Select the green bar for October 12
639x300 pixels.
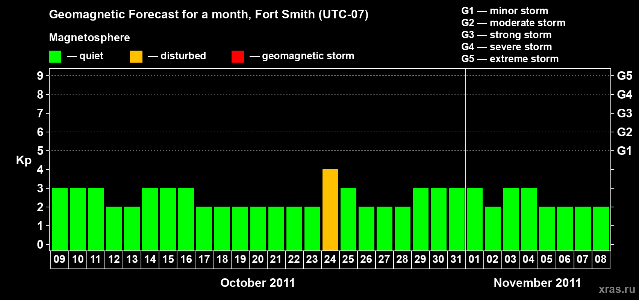pyautogui.click(x=114, y=228)
